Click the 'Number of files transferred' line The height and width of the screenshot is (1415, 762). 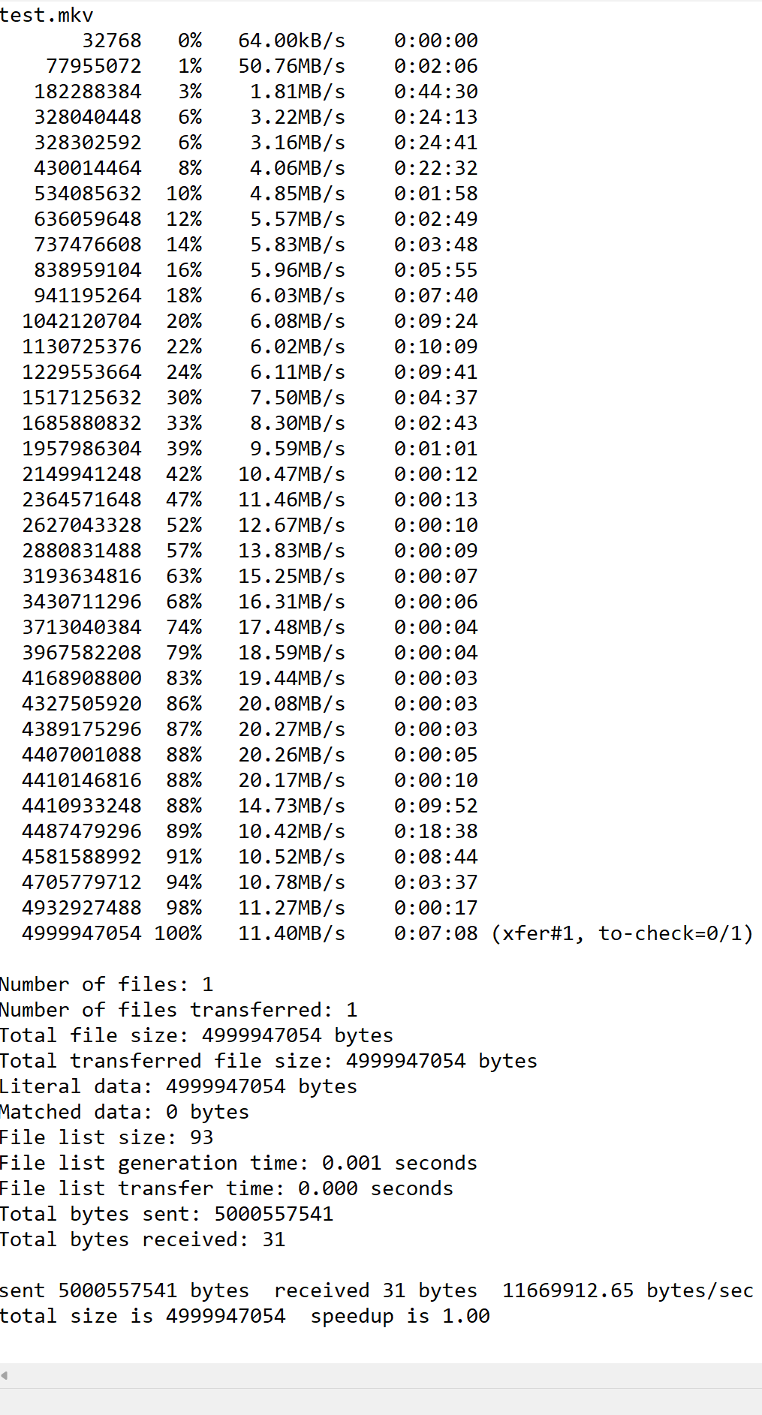pyautogui.click(x=179, y=1010)
